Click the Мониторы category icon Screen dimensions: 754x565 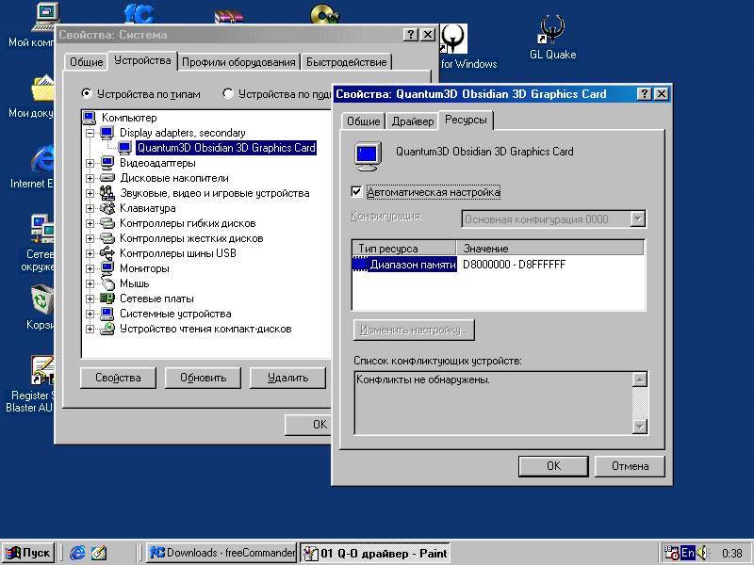point(107,268)
